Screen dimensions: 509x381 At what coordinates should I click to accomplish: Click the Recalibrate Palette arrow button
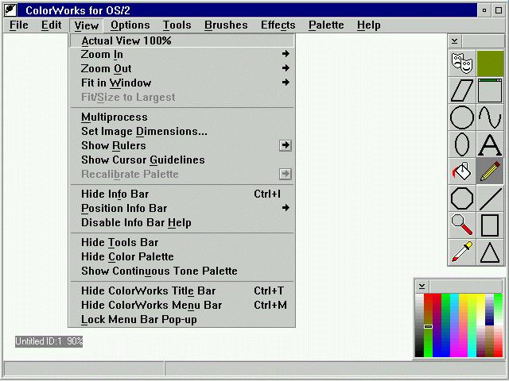point(286,174)
